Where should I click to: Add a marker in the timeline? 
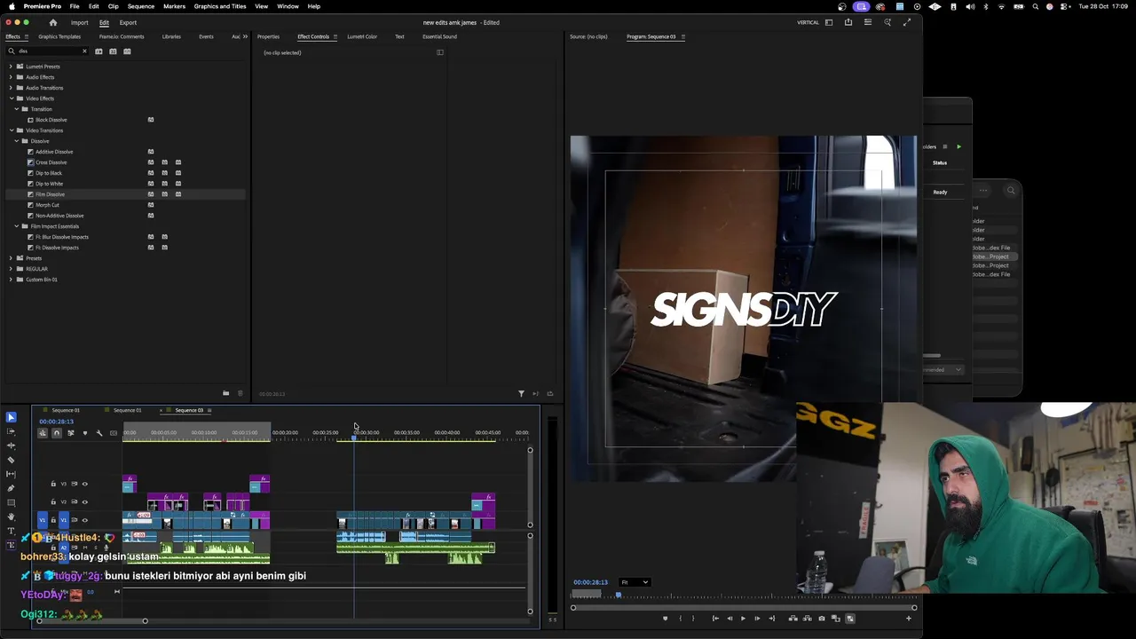[85, 433]
